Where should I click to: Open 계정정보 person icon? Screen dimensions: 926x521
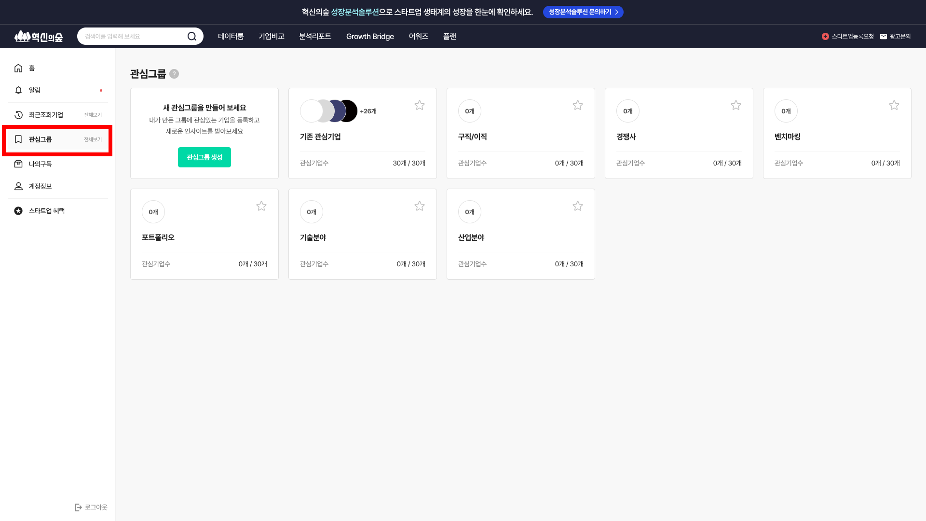click(x=18, y=186)
